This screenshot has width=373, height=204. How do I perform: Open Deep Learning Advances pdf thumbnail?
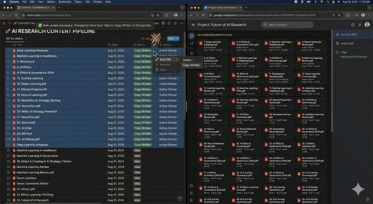[x=213, y=46]
